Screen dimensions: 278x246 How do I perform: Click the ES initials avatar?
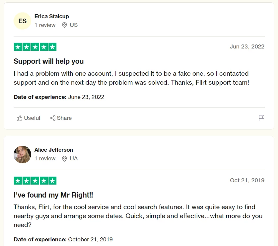point(22,21)
